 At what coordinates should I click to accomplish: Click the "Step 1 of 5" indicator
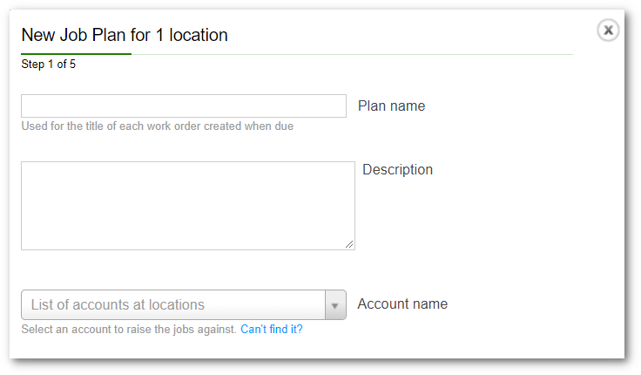tap(48, 65)
